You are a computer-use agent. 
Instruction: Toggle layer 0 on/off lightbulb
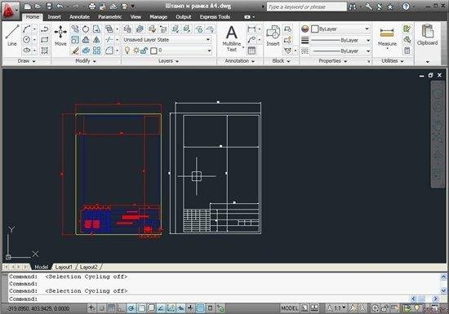pyautogui.click(x=127, y=51)
